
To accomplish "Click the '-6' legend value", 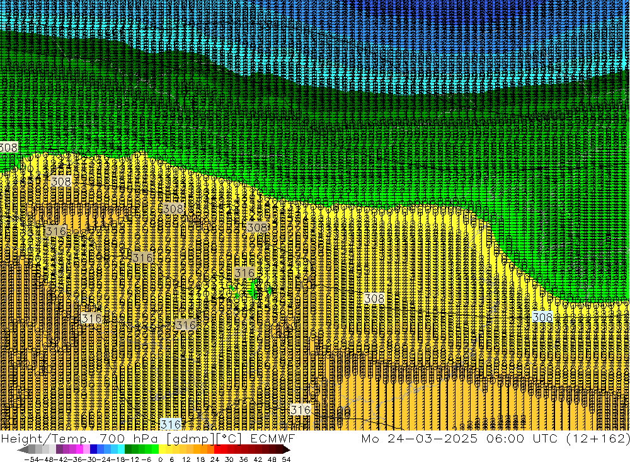I will tap(146, 459).
